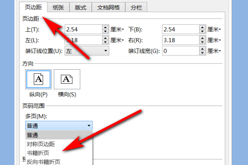Select the 横向 landscape orientation icon
248x165 pixels.
coord(67,79)
